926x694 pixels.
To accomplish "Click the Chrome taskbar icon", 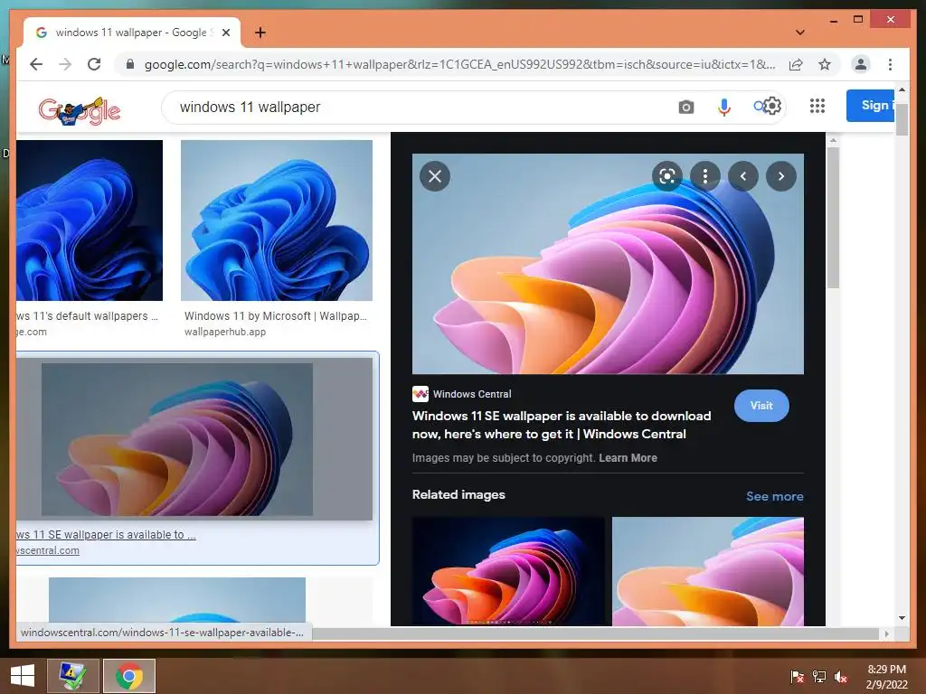I will [129, 676].
